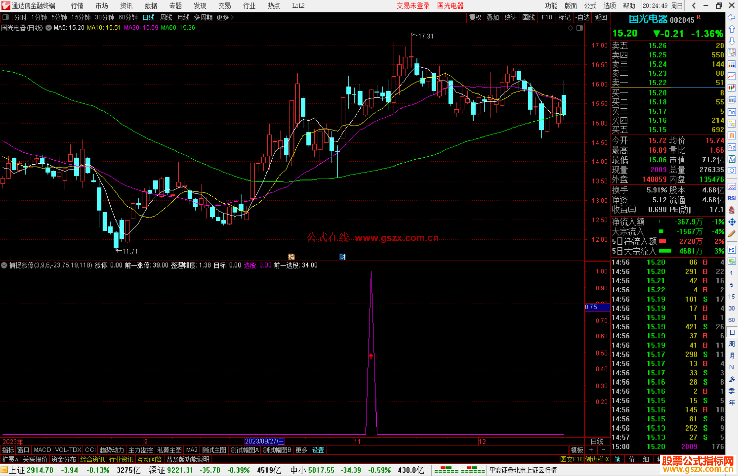
Task: Switch to the MACD indicator tab
Action: pyautogui.click(x=42, y=450)
